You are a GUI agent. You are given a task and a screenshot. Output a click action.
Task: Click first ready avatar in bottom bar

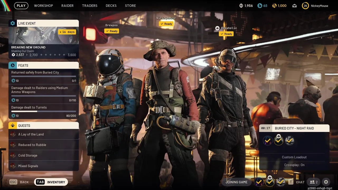coord(259,182)
